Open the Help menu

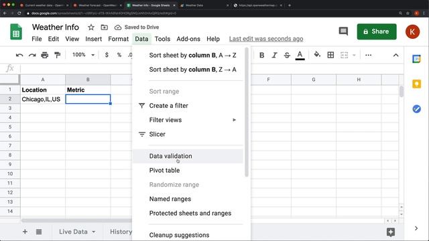213,39
